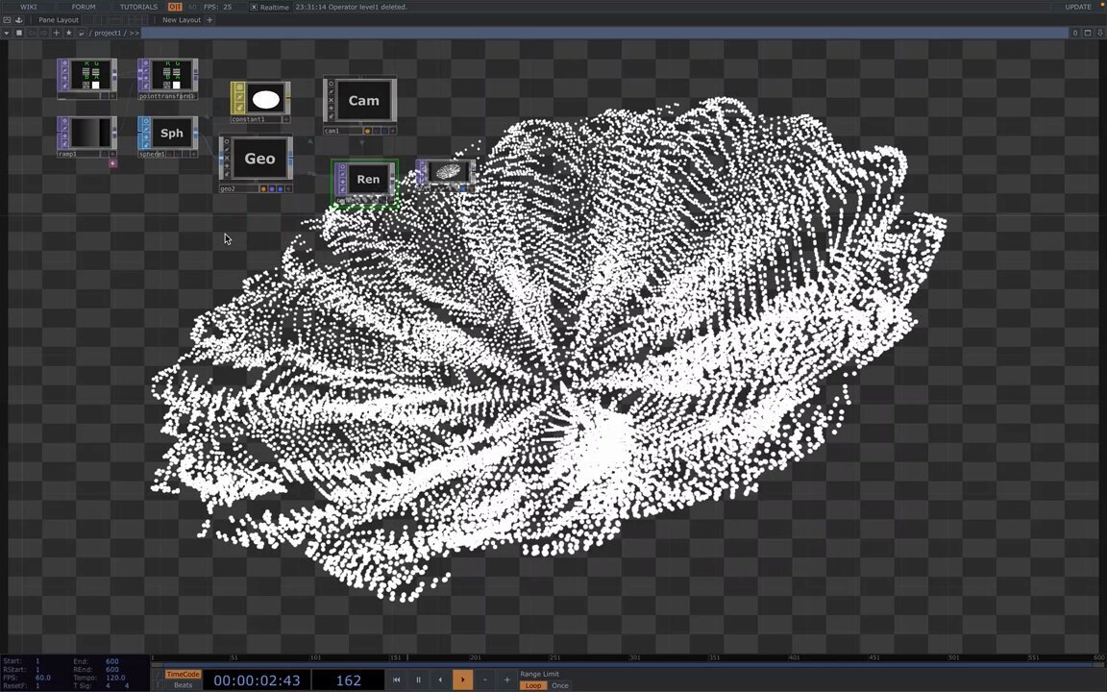Open the Pane Layout dropdown
Screen dimensions: 1107x692
(x=59, y=19)
